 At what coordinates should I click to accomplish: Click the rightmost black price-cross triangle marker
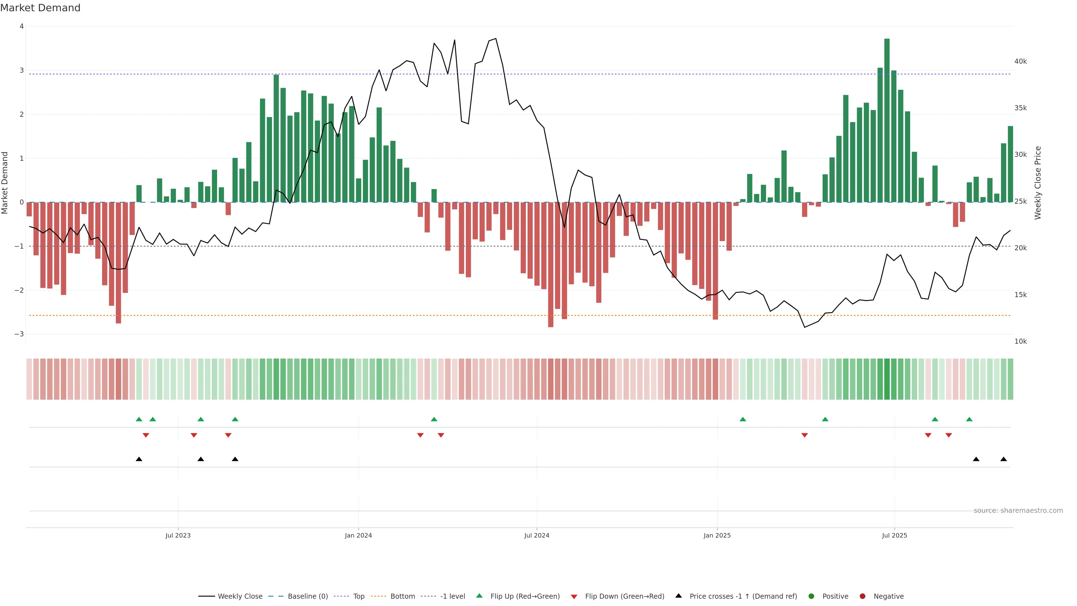pos(1004,459)
